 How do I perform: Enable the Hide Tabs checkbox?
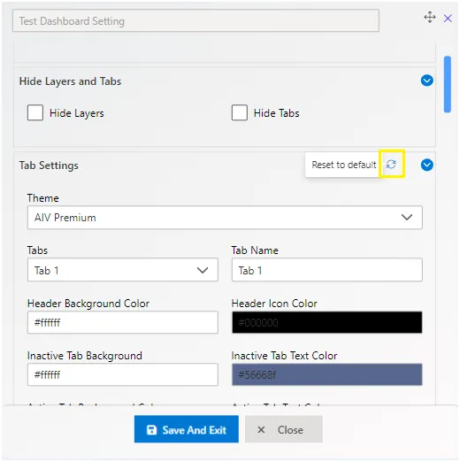click(x=240, y=112)
